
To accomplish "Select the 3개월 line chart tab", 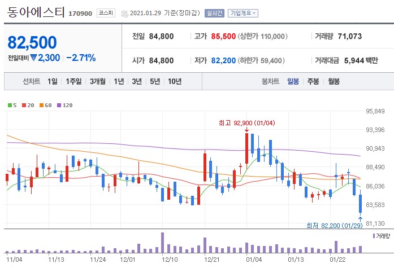I will coord(98,81).
